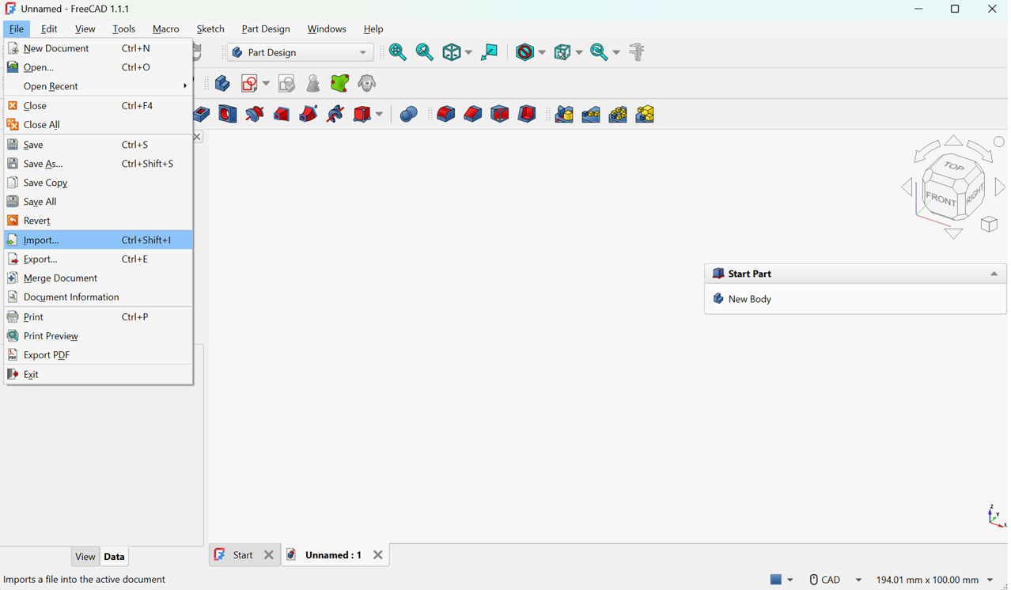Click the Create Body toolbar icon
The image size is (1011, 590).
pyautogui.click(x=222, y=83)
